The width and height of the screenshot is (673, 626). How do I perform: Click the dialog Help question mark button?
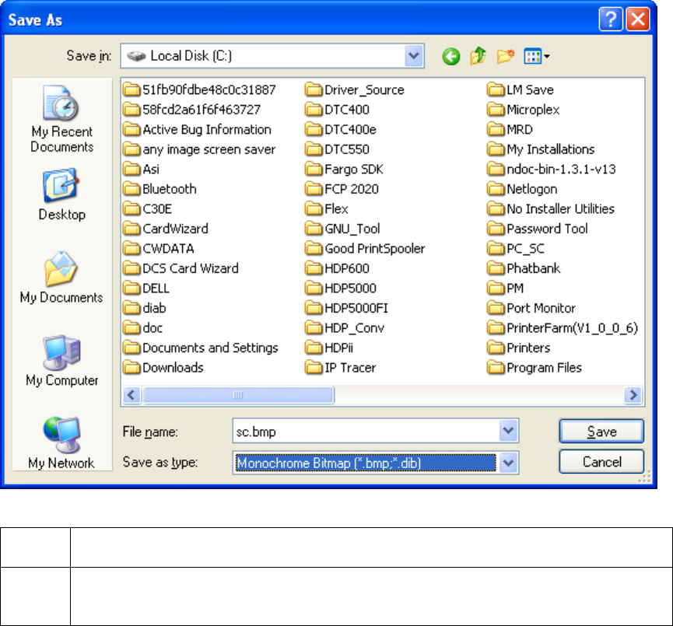click(x=611, y=19)
